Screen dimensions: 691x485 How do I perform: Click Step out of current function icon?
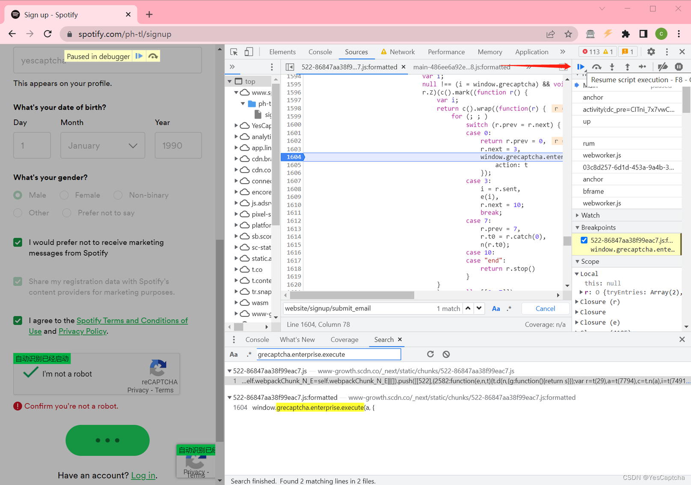coord(627,67)
